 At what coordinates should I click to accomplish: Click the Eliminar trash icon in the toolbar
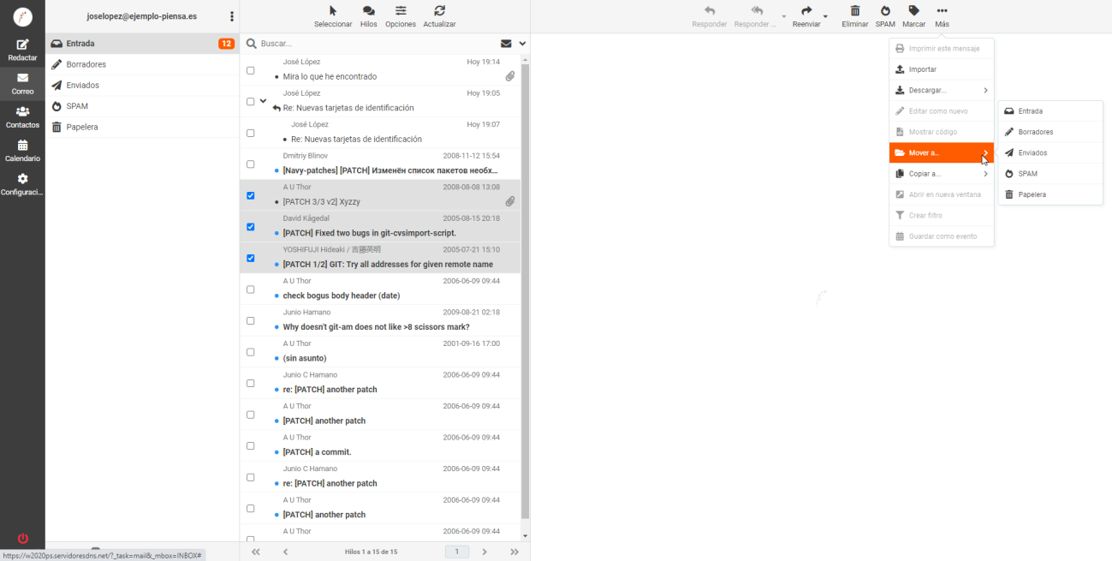854,11
